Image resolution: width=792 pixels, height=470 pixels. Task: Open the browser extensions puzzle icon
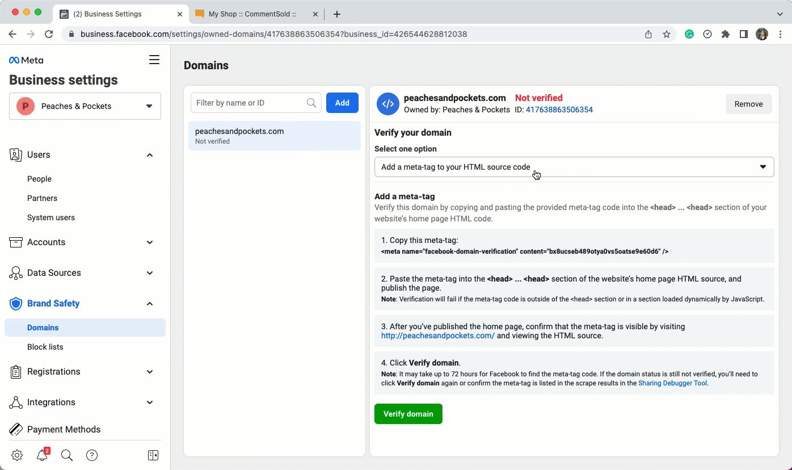725,34
